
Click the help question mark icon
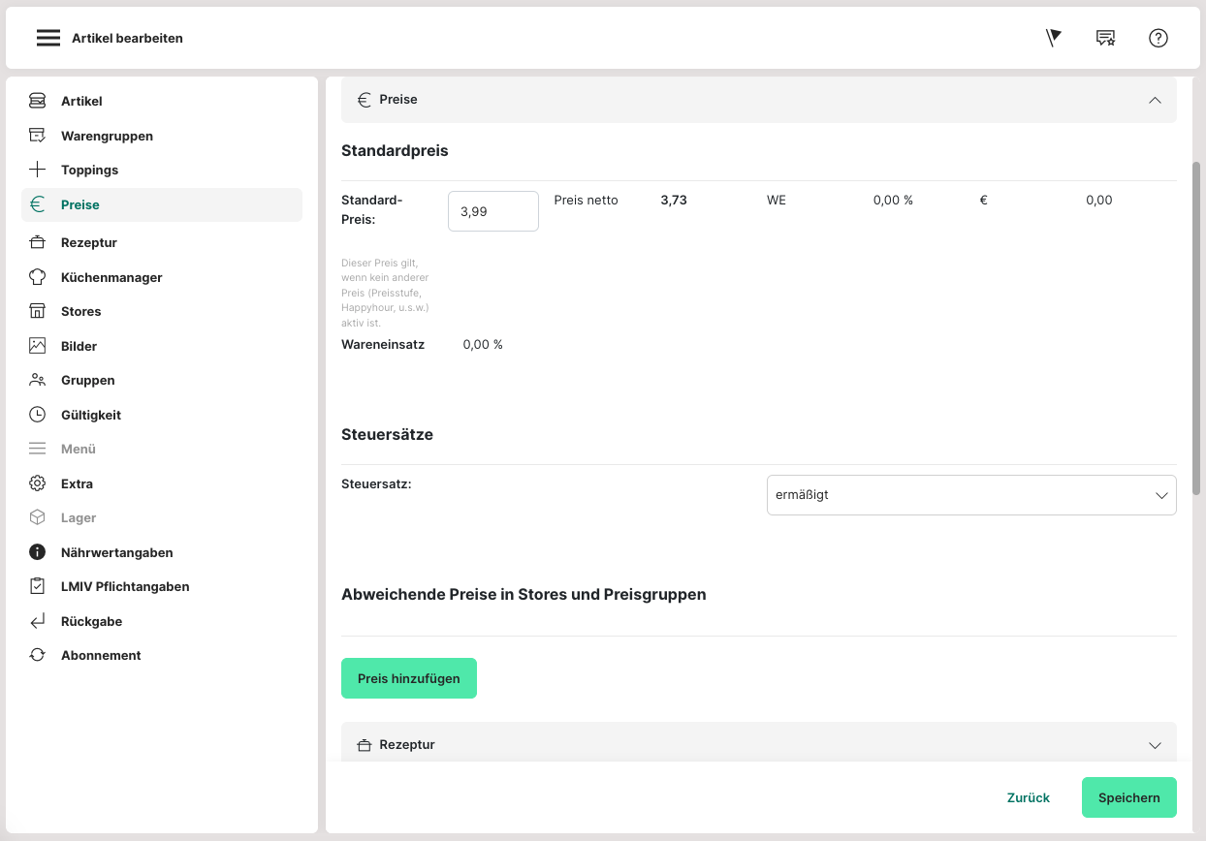pos(1158,38)
